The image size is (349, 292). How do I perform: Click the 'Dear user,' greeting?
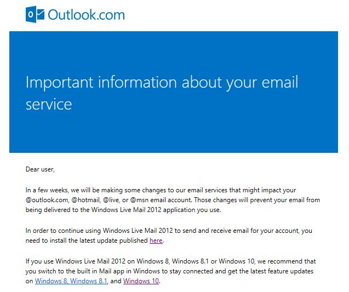click(40, 169)
